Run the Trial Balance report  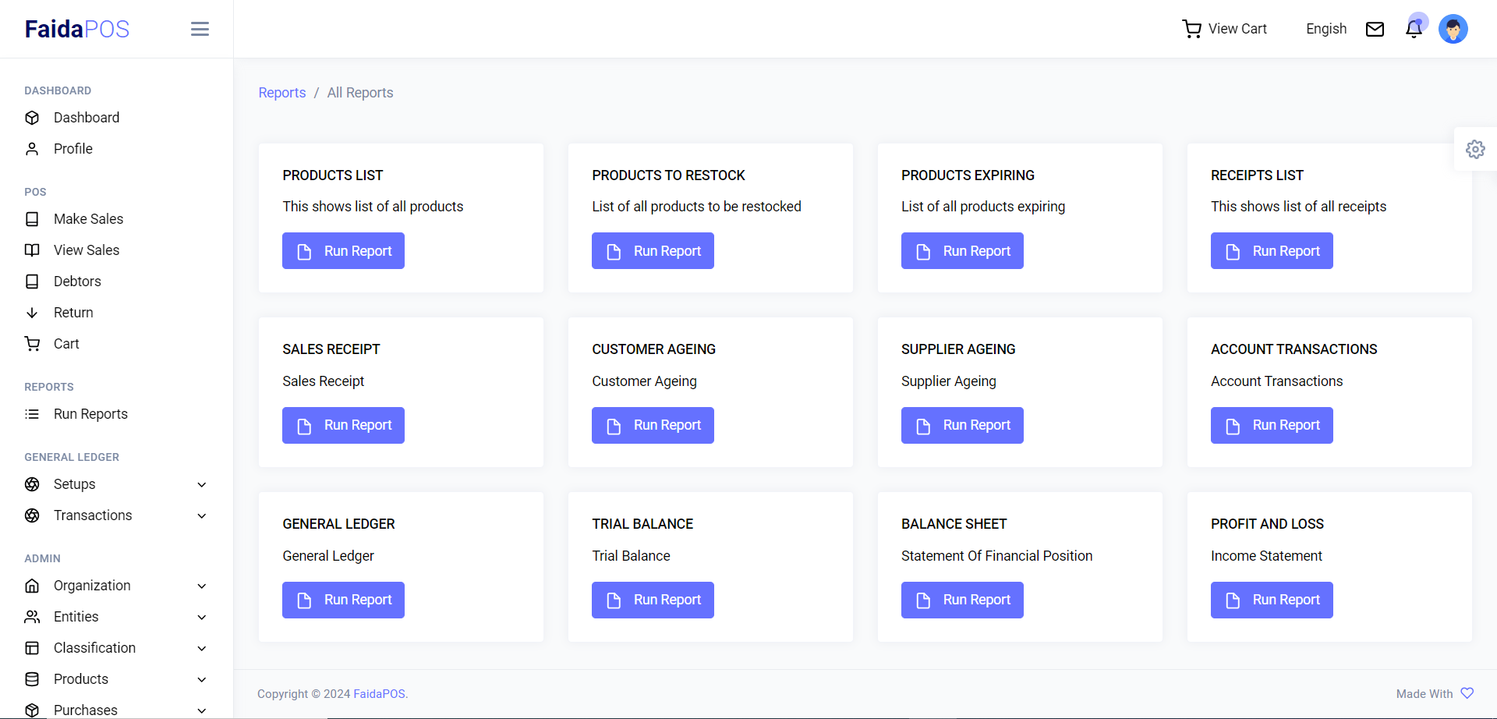[x=653, y=600]
